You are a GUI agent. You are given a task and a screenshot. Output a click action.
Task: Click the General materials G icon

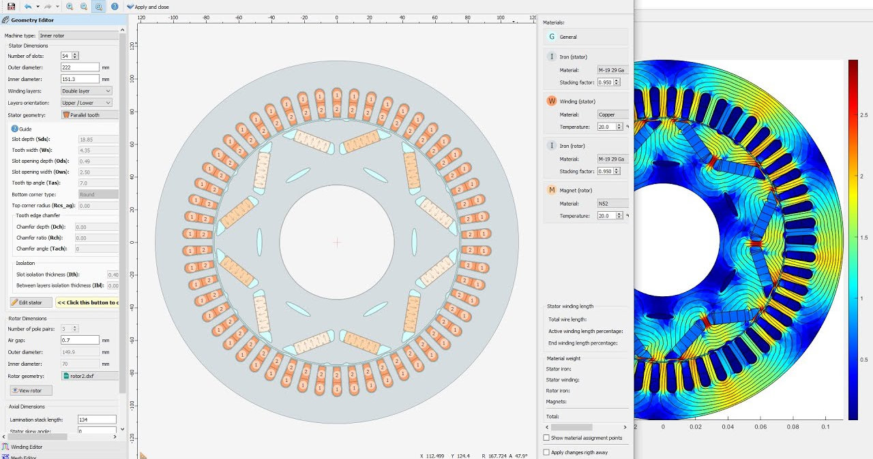552,37
